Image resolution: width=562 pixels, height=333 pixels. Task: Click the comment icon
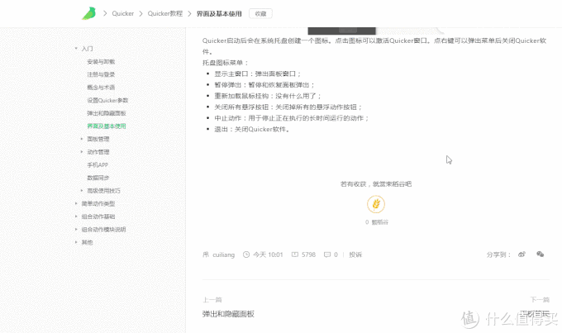327,255
